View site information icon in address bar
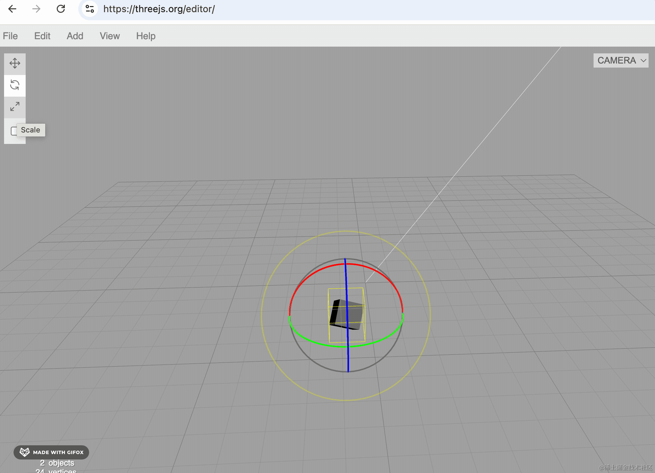Viewport: 655px width, 473px height. coord(90,9)
